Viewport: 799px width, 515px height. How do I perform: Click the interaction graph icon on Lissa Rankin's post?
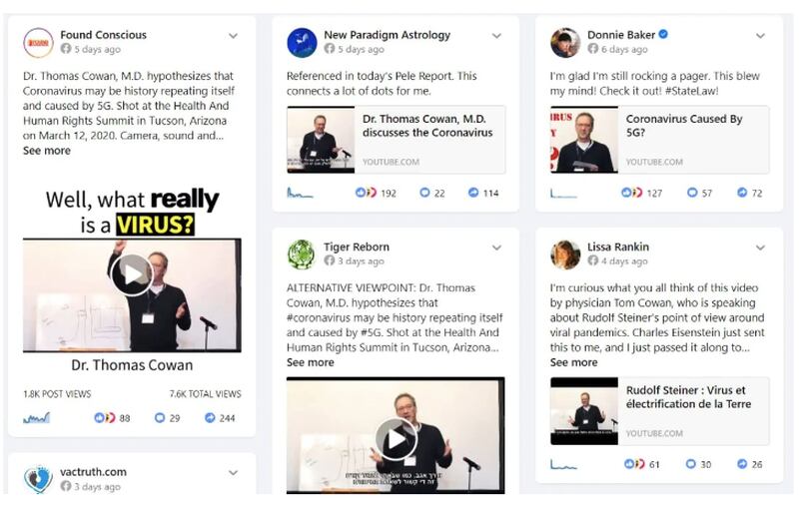pos(563,464)
